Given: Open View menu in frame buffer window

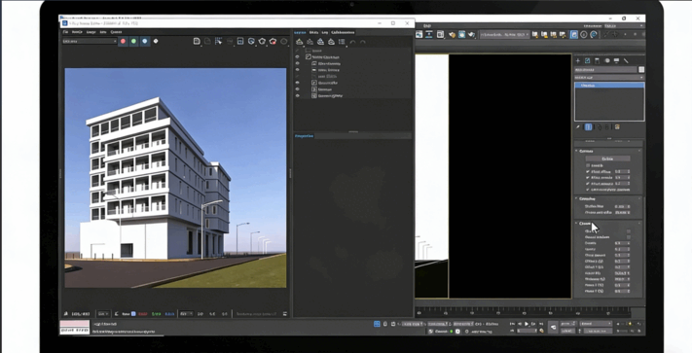Looking at the screenshot, I should click(x=103, y=32).
